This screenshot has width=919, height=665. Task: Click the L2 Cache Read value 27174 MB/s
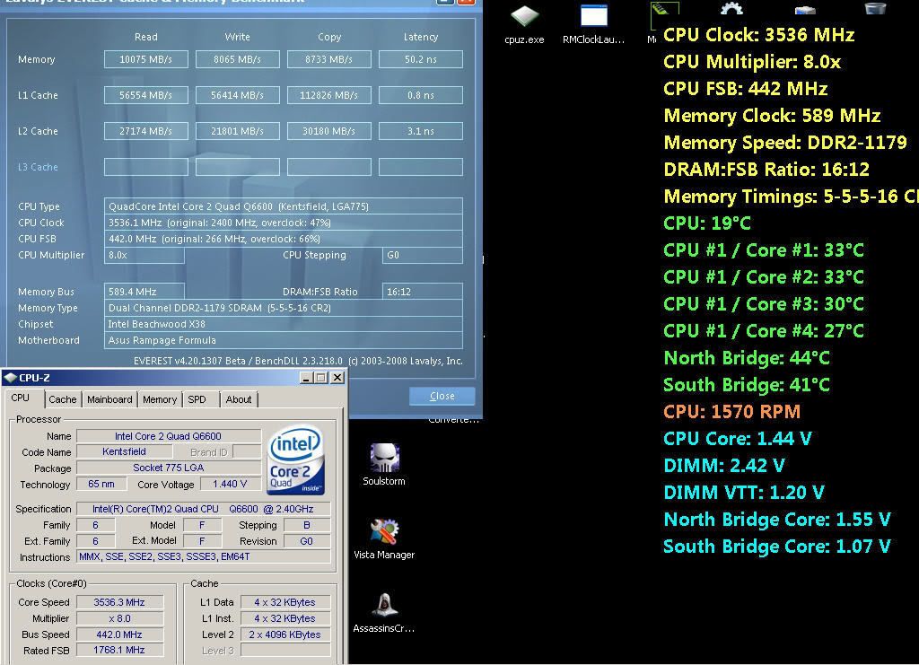(146, 131)
